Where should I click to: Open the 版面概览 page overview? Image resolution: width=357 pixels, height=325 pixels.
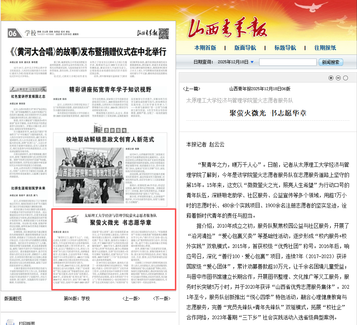[x=13, y=298]
